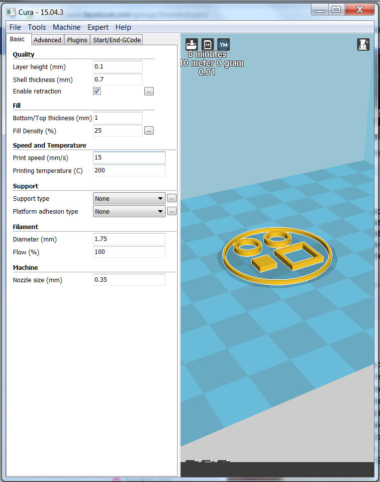Expand the Platform adhesion type dropdown
The width and height of the screenshot is (380, 482).
129,212
